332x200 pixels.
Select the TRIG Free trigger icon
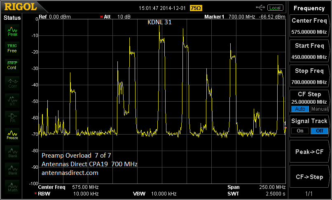[x=12, y=48]
